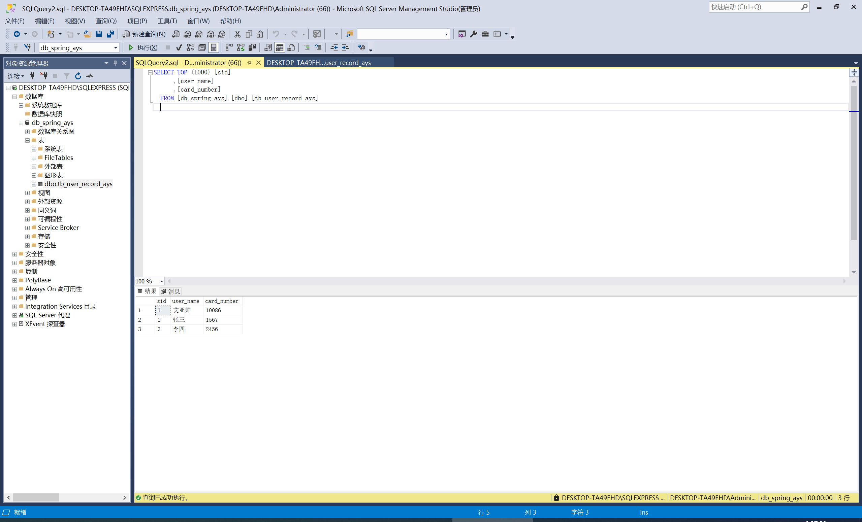Select result cell with card_number 10086
This screenshot has height=522, width=862.
coord(222,310)
